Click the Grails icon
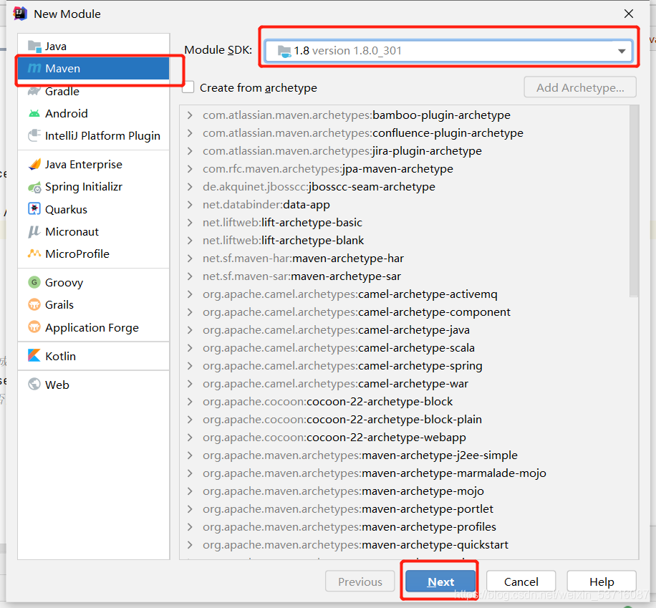This screenshot has width=656, height=608. point(34,304)
